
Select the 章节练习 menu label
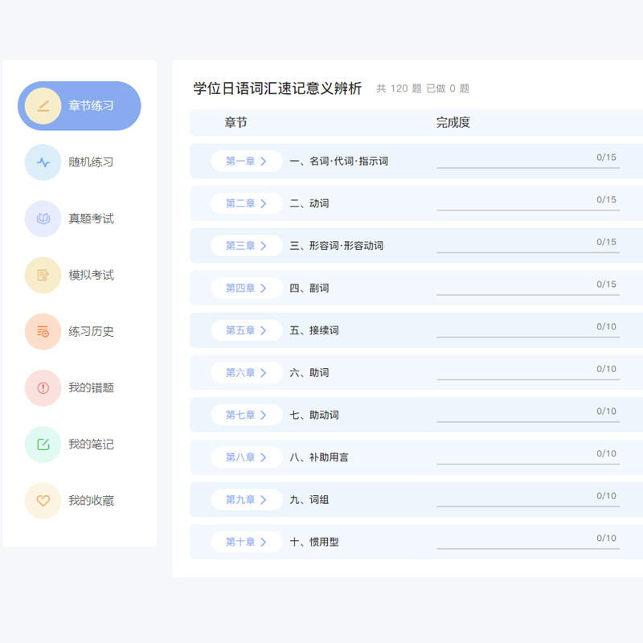tap(91, 106)
